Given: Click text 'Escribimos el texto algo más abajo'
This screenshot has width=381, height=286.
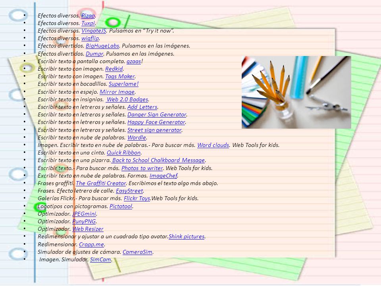Looking at the screenshot, I should (173, 183).
